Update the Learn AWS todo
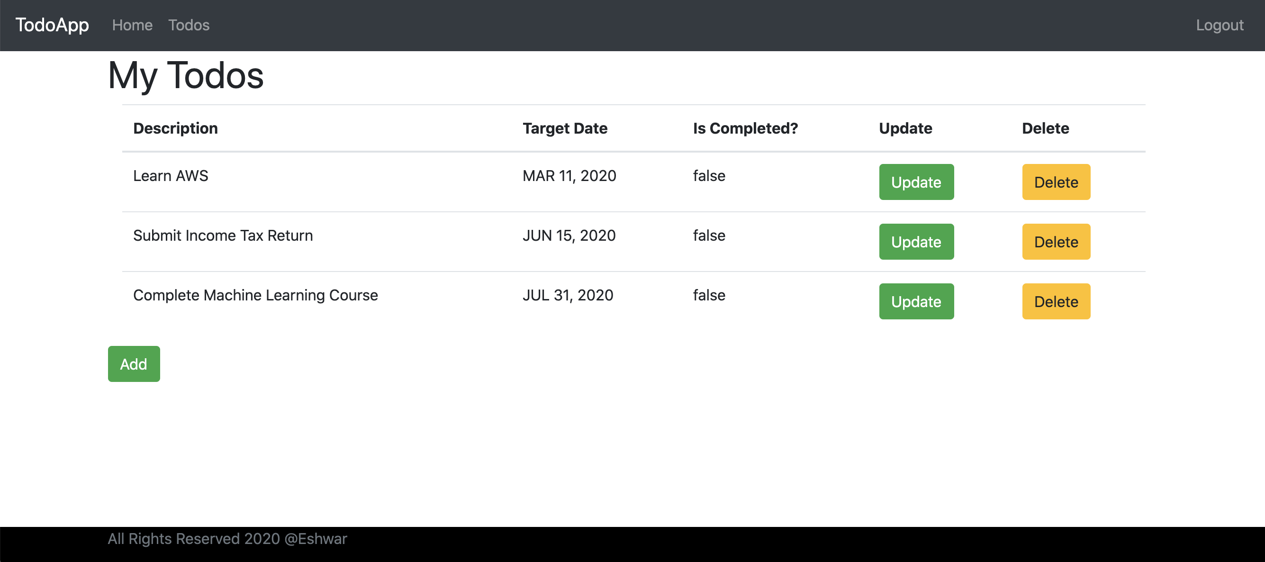 pyautogui.click(x=916, y=182)
